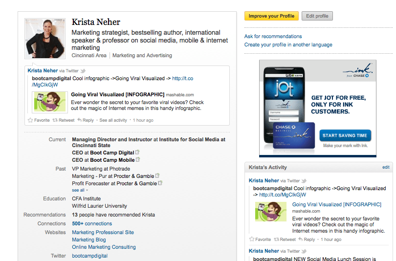Click See all activity link
This screenshot has width=396, height=261.
113,120
